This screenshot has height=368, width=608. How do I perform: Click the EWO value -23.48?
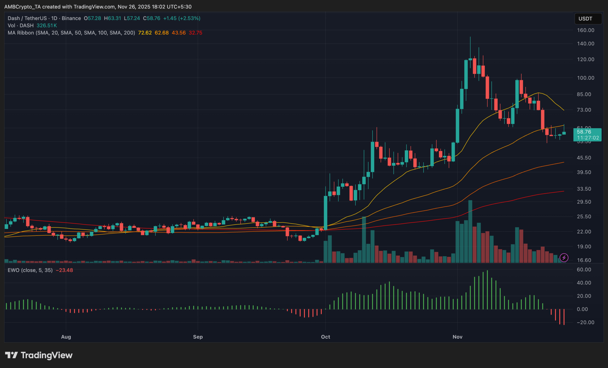64,270
